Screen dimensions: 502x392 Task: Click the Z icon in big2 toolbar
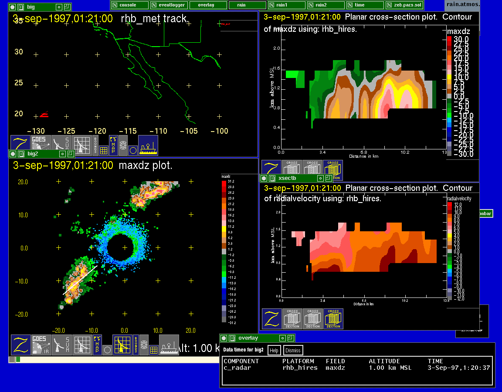coord(21,345)
